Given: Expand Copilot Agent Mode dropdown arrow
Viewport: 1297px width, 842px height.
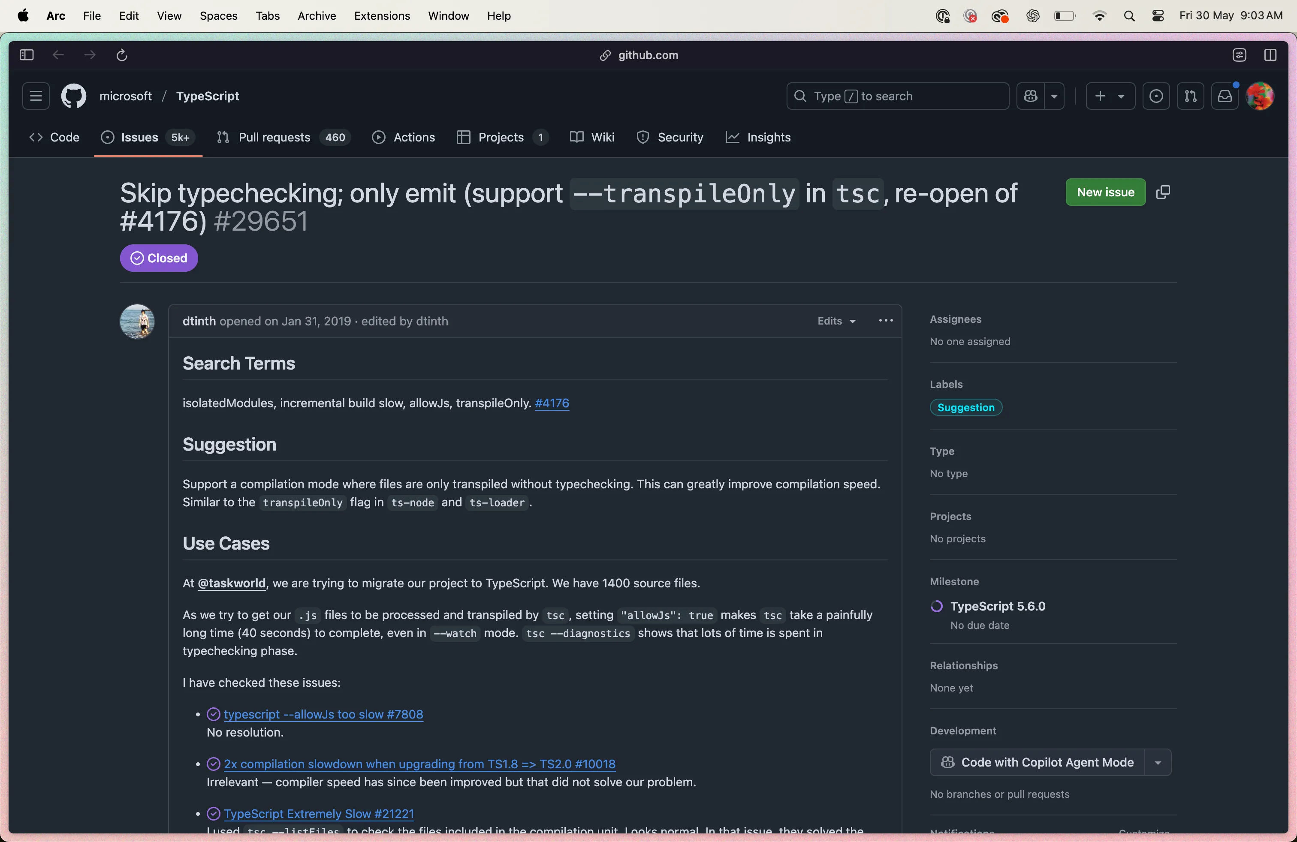Looking at the screenshot, I should coord(1158,763).
